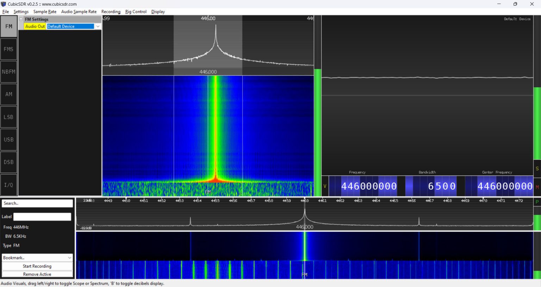This screenshot has width=541, height=287.
Task: Choose the LSB mode button
Action: (9, 117)
